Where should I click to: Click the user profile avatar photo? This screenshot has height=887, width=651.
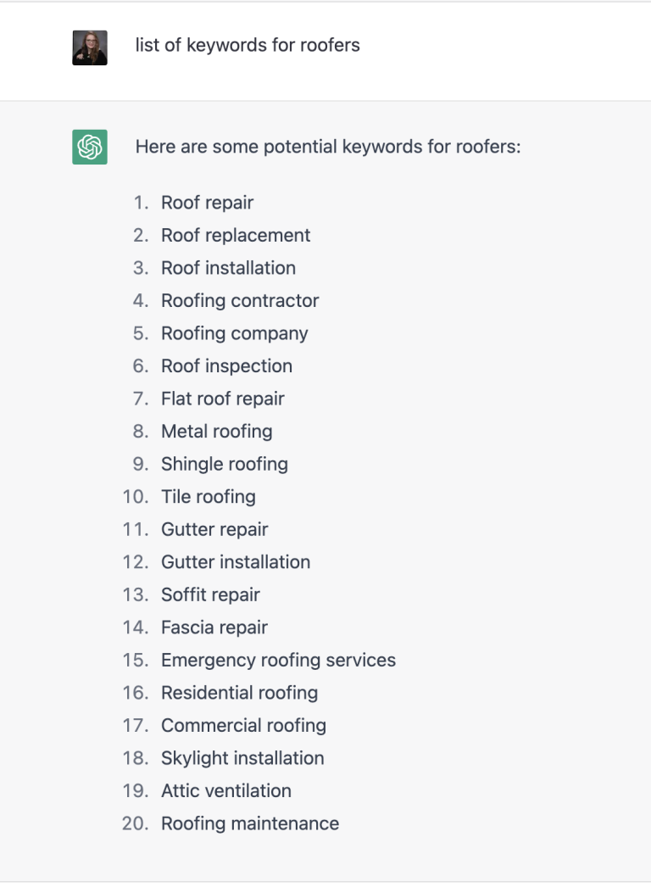click(89, 48)
